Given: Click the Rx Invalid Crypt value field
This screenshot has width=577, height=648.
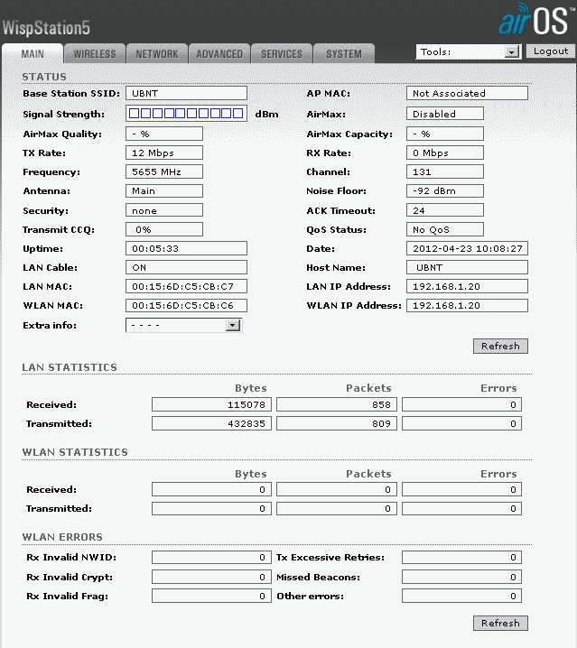Looking at the screenshot, I should pos(211,577).
